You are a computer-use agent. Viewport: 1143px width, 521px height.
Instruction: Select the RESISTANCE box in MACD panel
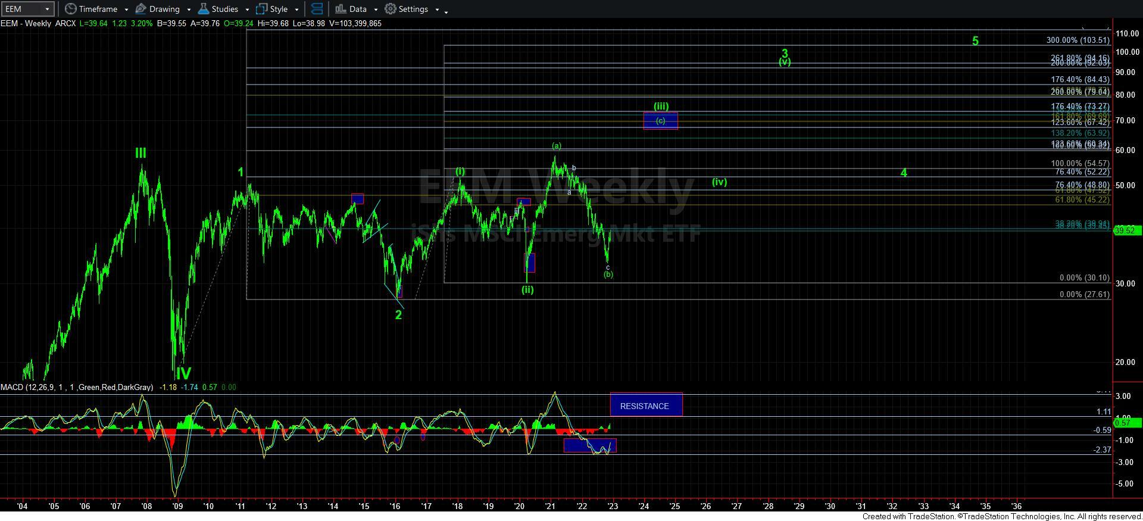coord(646,405)
